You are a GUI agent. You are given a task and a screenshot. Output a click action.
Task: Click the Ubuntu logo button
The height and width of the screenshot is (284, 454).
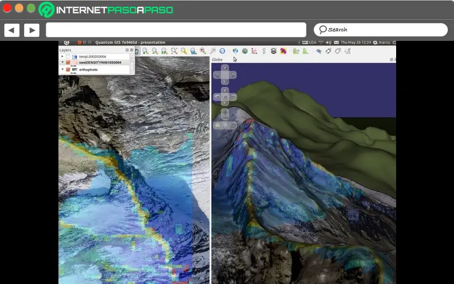[x=66, y=42]
